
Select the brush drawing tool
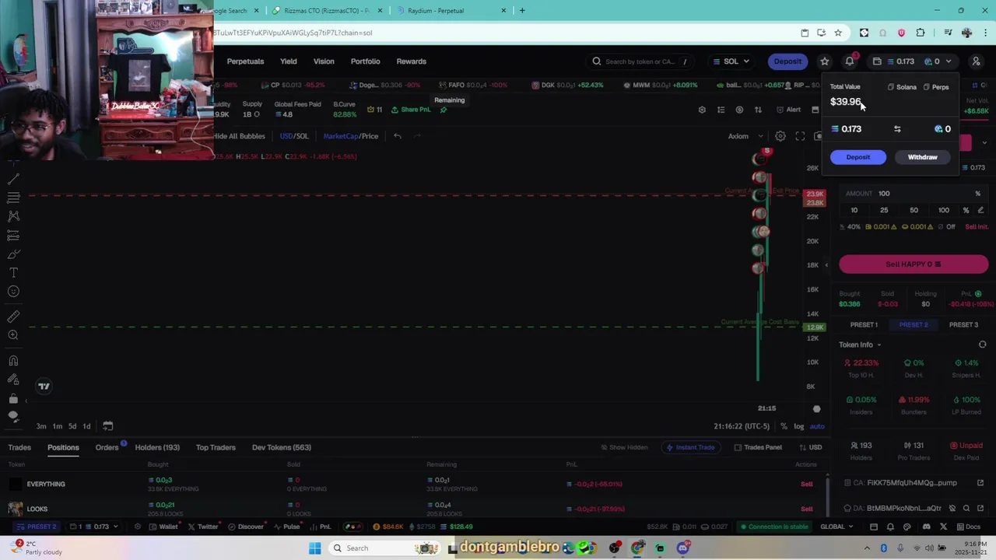13,254
